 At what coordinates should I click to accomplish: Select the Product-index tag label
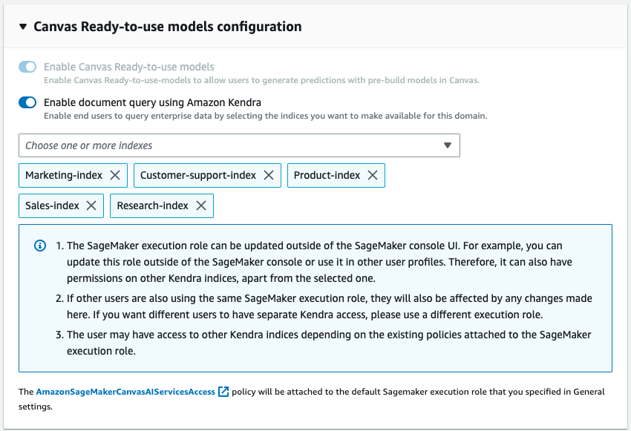click(x=327, y=176)
